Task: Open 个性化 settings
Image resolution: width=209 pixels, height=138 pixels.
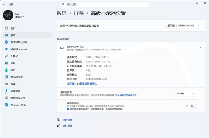Action: click(x=27, y=56)
